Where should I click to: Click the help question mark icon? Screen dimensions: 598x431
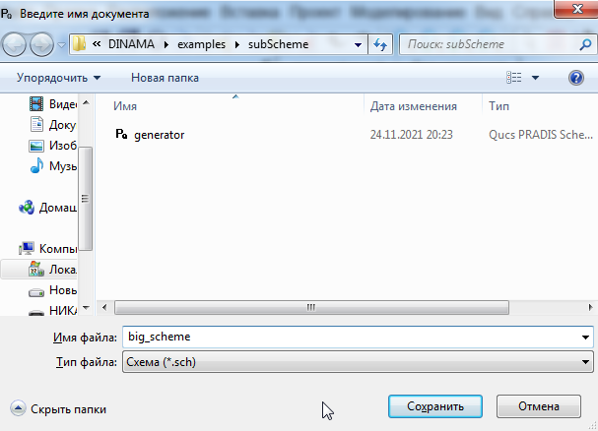coord(576,78)
